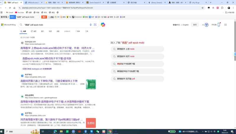Click the blue button beside 效率集 logo

(13, 17)
